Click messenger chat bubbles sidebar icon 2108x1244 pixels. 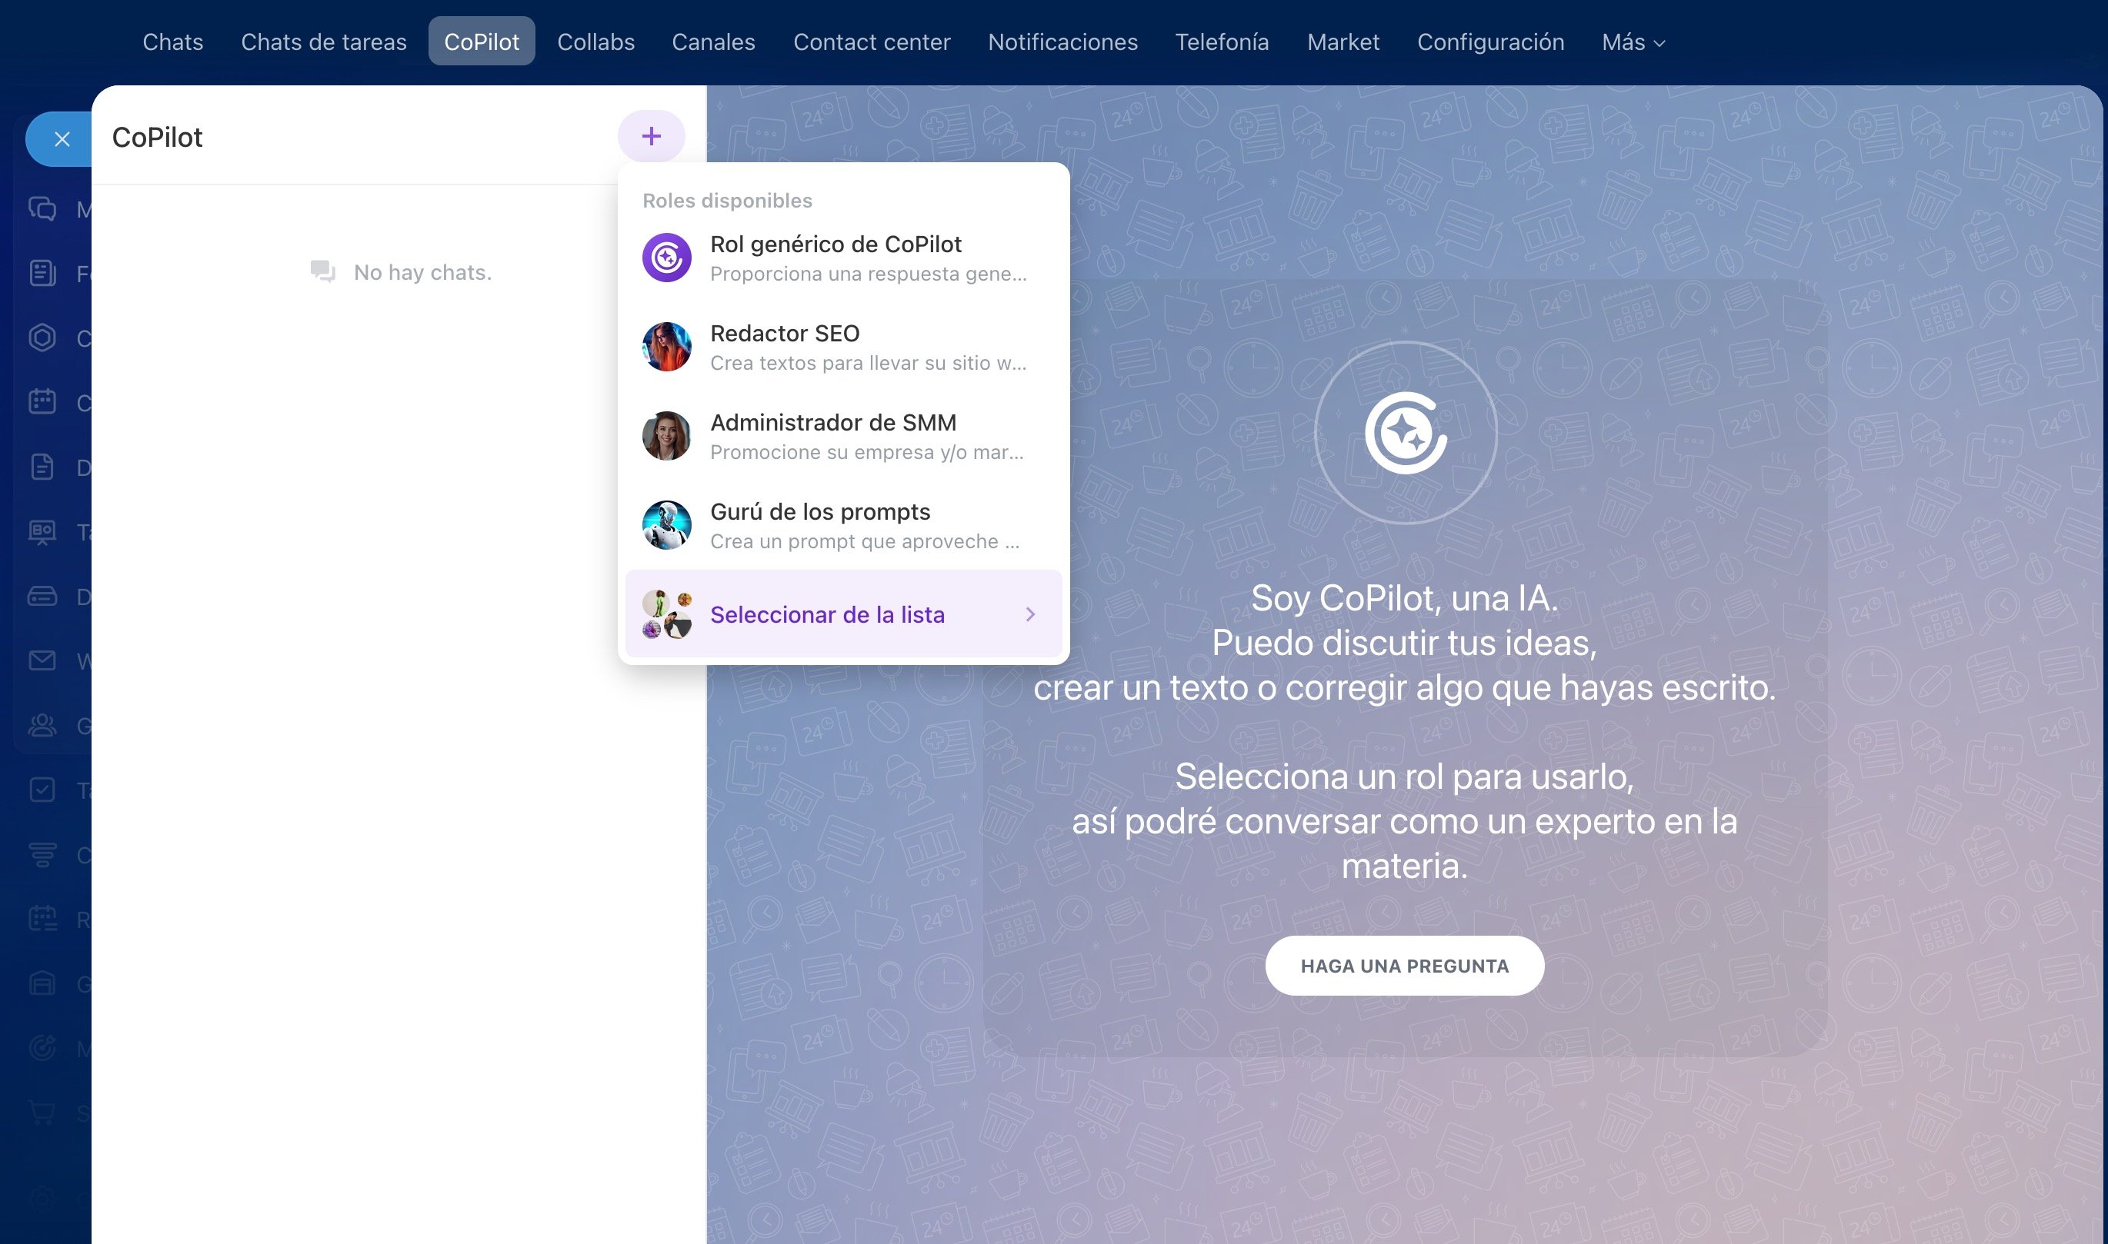(x=42, y=208)
